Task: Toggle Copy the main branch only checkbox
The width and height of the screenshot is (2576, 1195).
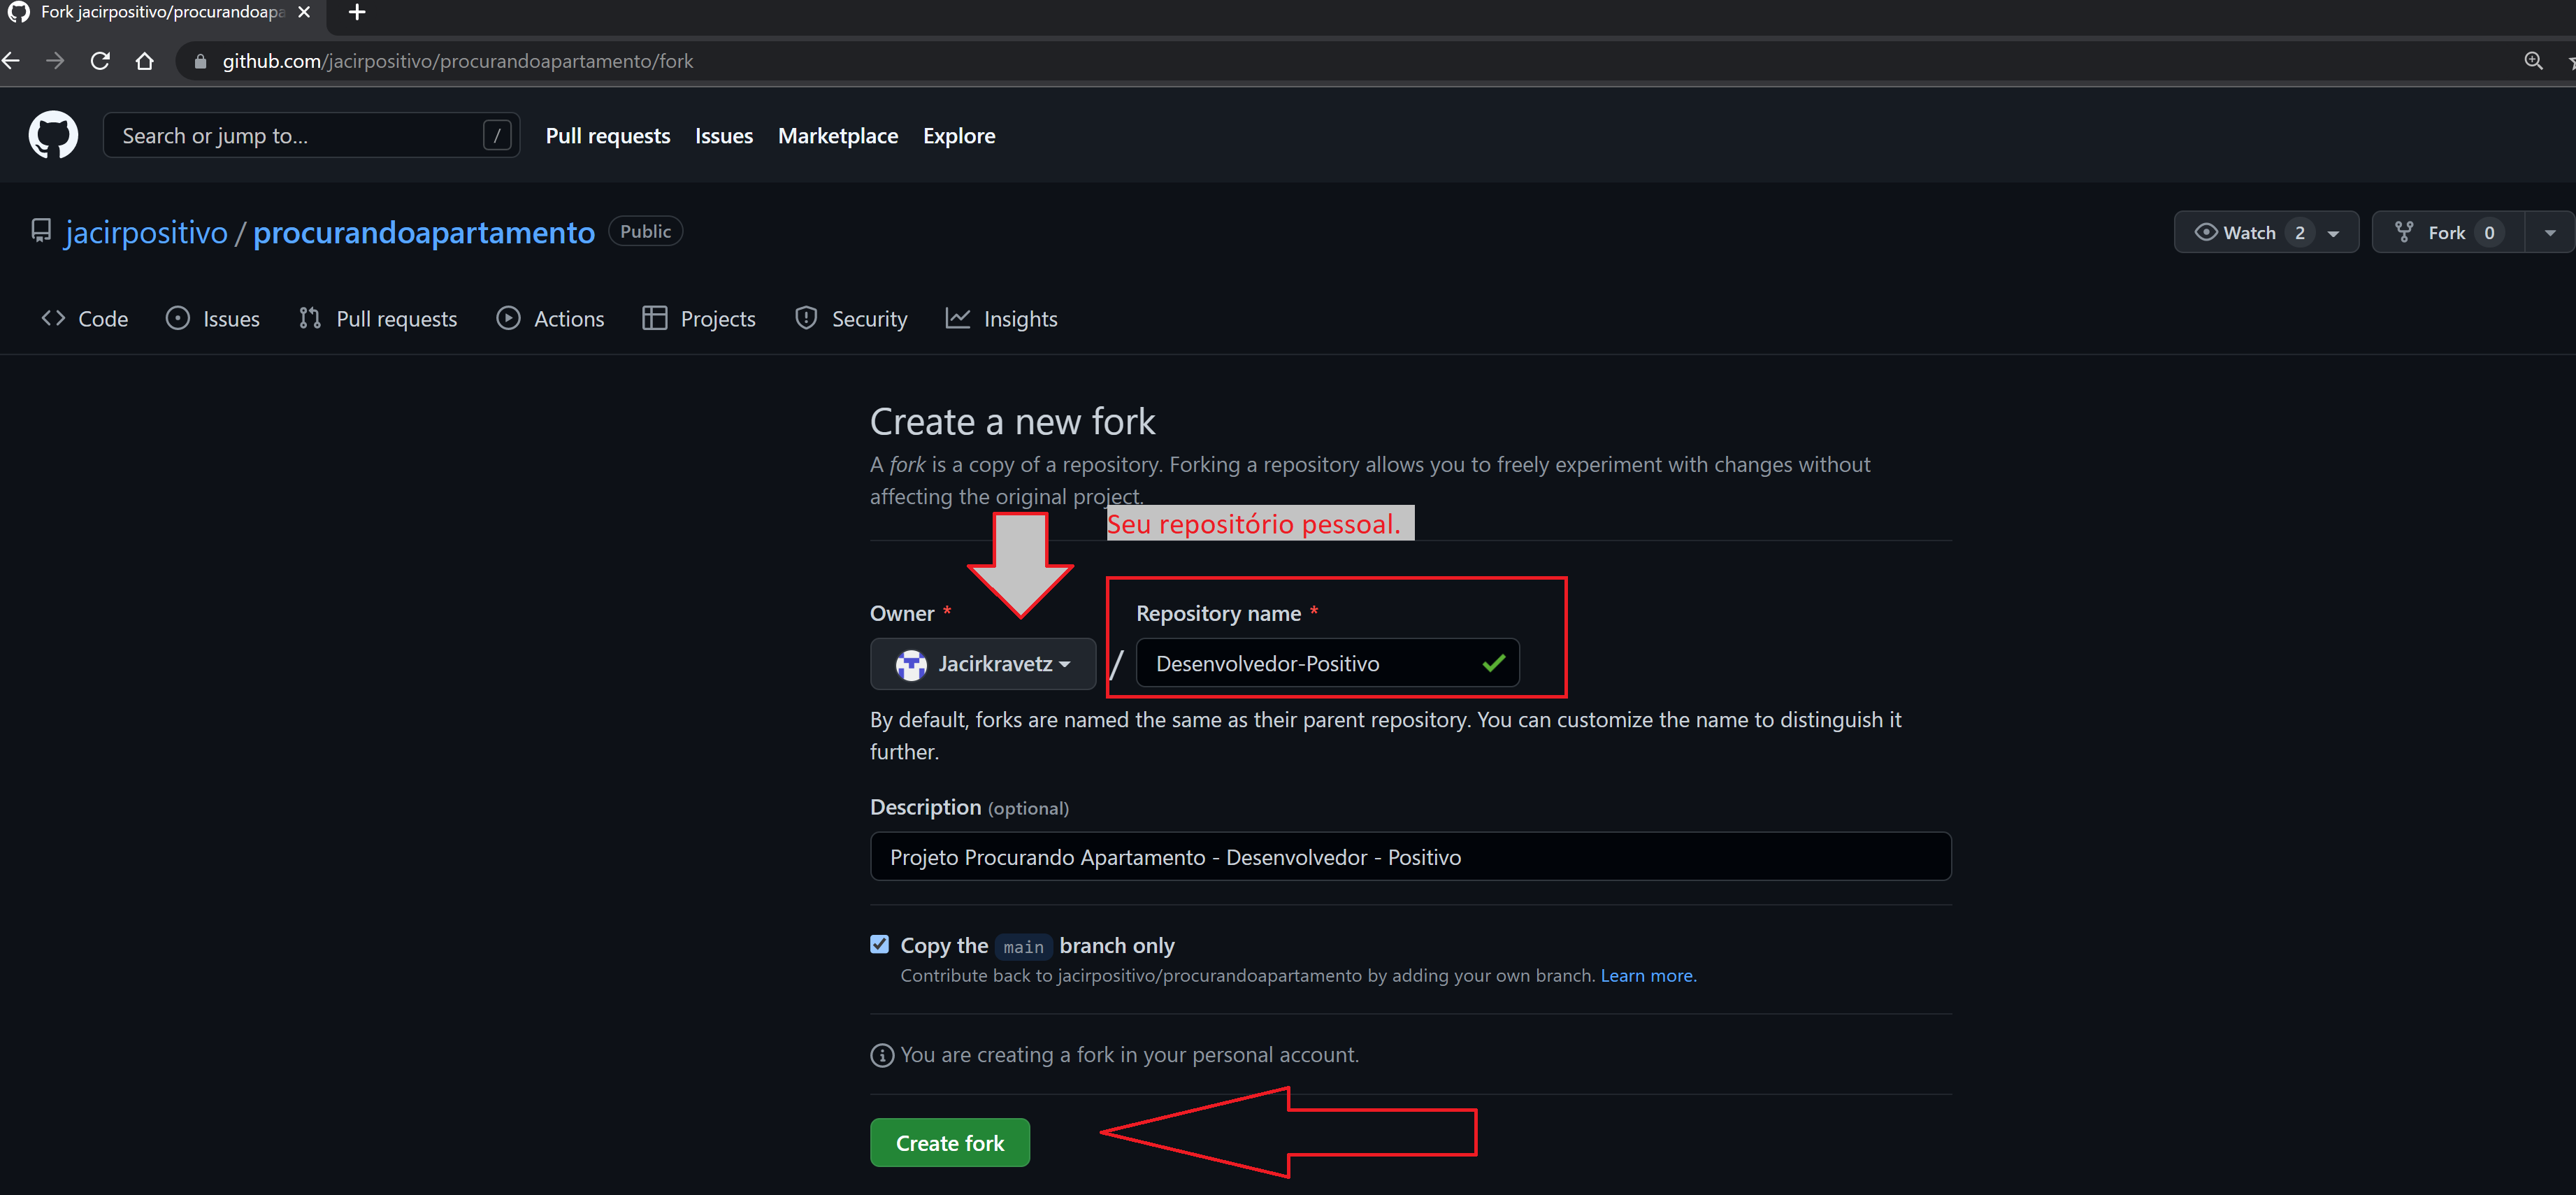Action: [880, 944]
